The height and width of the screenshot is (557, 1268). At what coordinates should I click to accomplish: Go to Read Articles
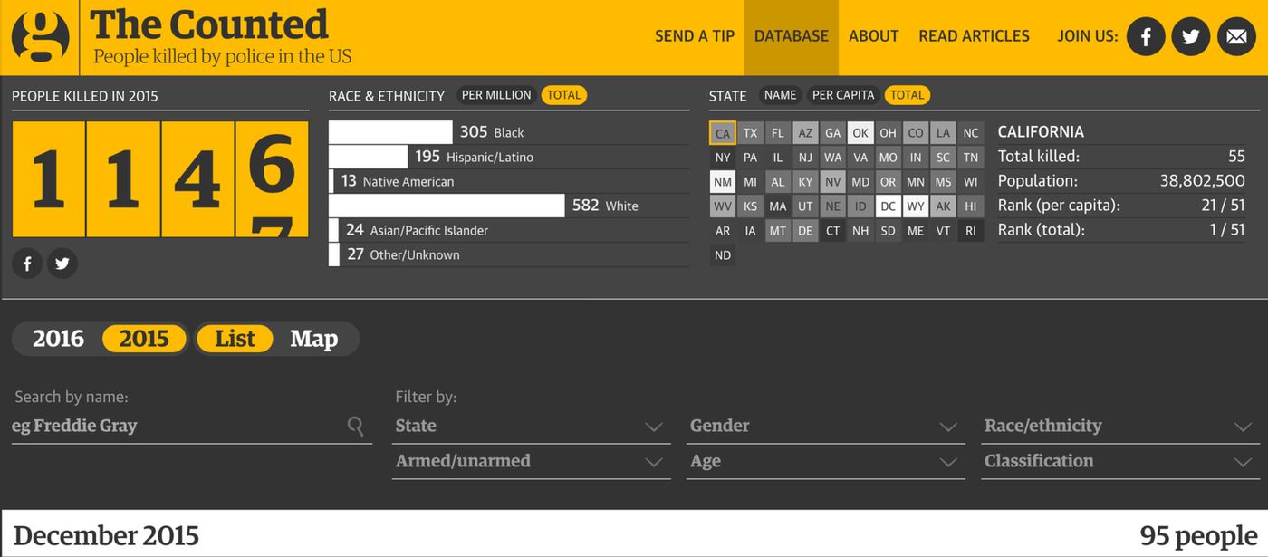(975, 36)
